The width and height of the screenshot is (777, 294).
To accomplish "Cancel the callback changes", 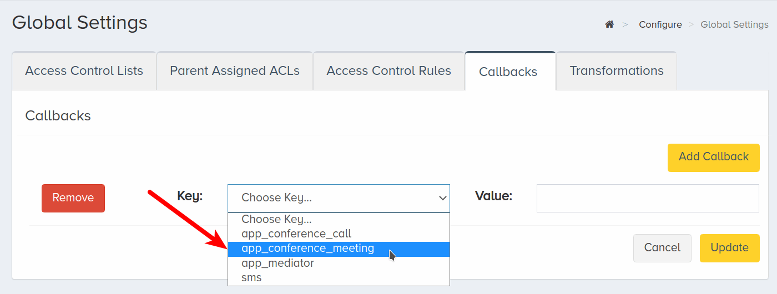I will pyautogui.click(x=662, y=248).
